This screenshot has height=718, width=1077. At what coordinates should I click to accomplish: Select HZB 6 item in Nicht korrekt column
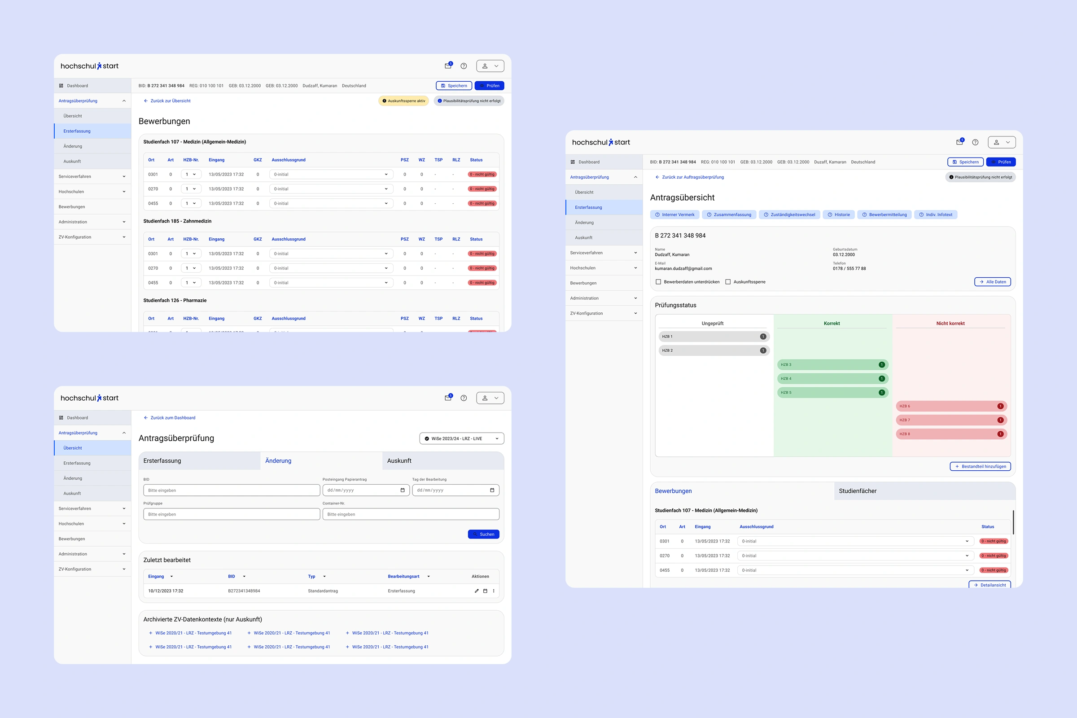[x=951, y=406]
